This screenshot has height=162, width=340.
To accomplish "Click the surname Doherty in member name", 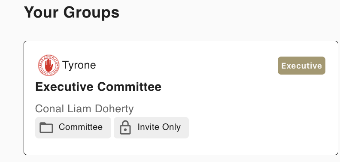I will [x=114, y=109].
